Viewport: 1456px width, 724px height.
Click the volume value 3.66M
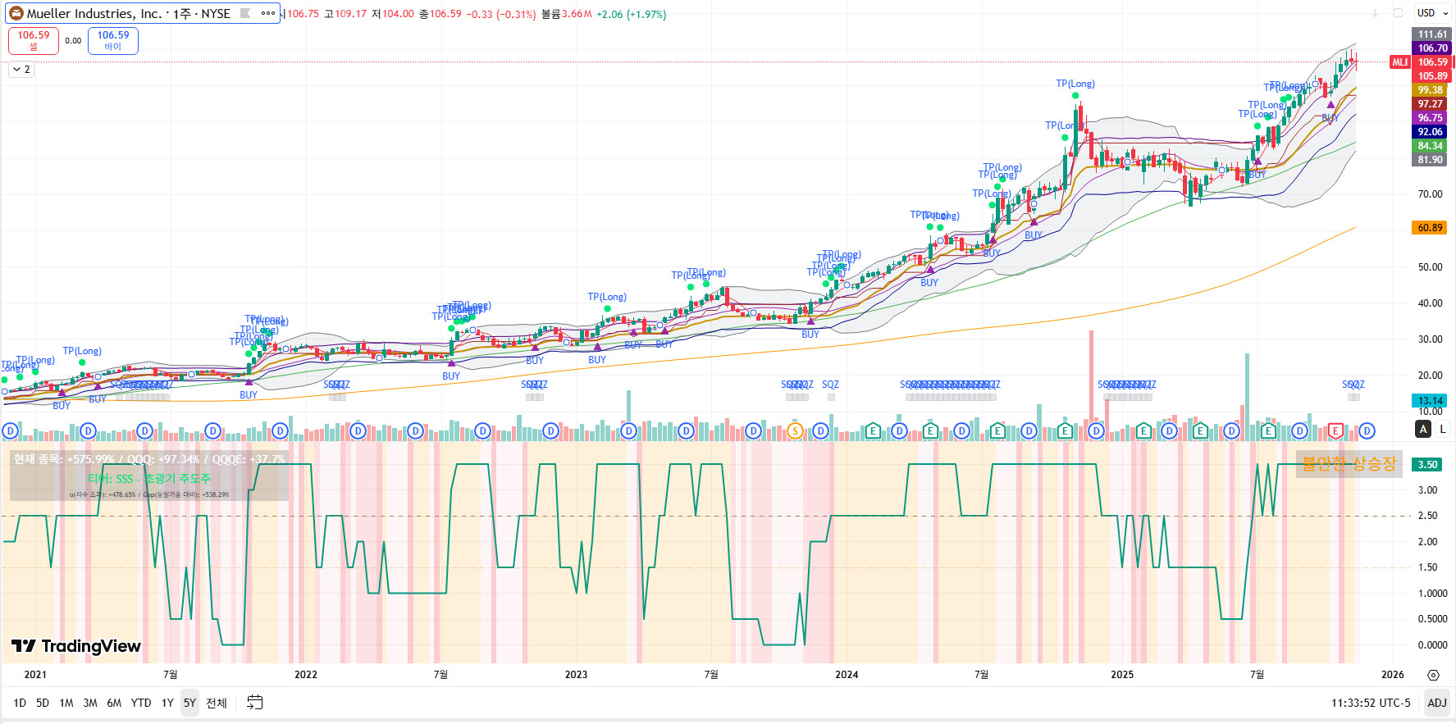577,14
